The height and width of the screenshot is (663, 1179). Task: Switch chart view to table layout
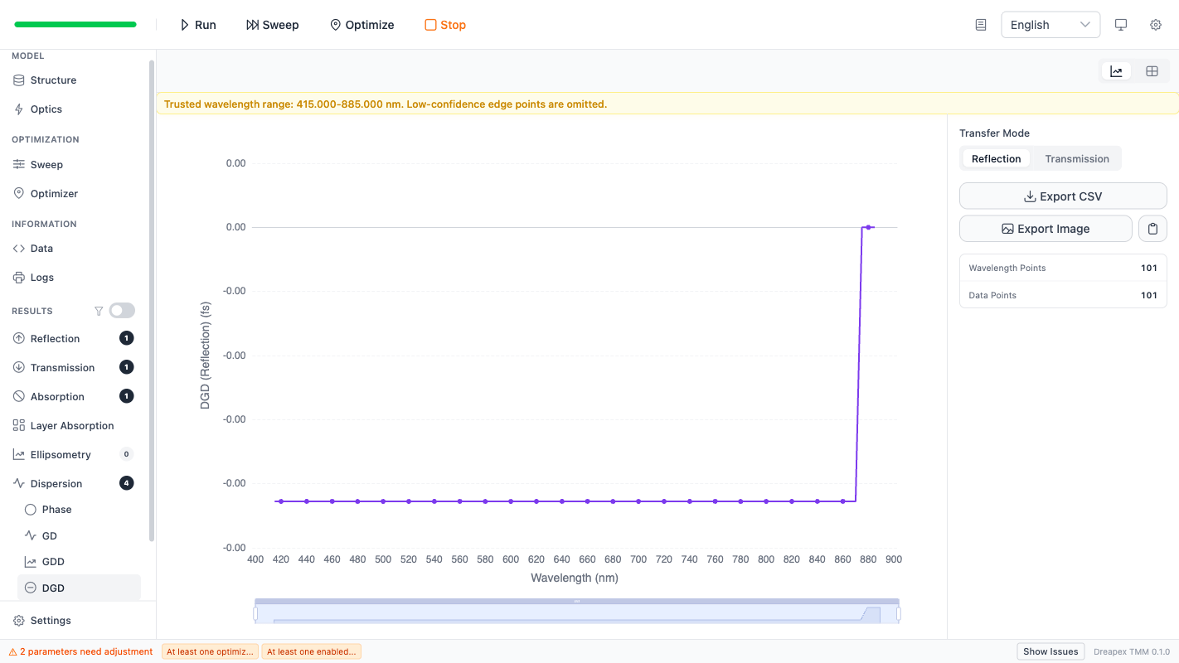coord(1152,70)
